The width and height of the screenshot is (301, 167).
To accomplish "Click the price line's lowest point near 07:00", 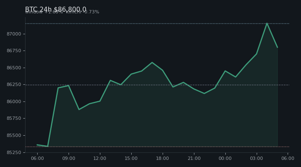I will click(x=48, y=146).
